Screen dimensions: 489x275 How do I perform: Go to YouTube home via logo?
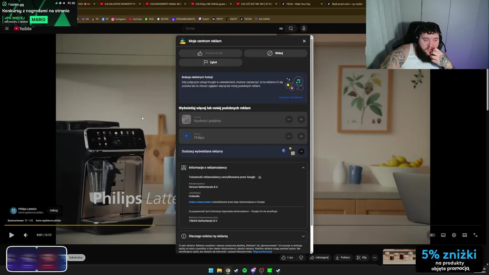pos(23,29)
